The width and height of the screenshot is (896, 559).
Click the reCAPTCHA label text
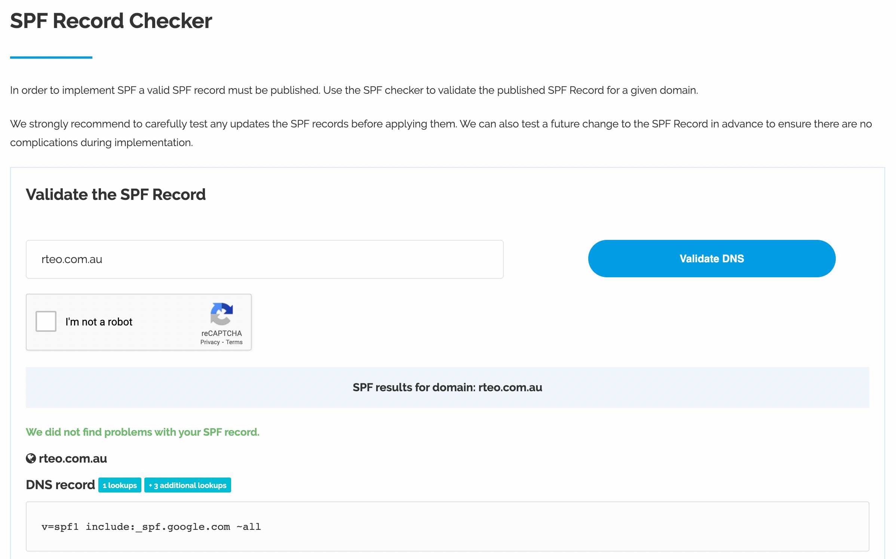[222, 333]
